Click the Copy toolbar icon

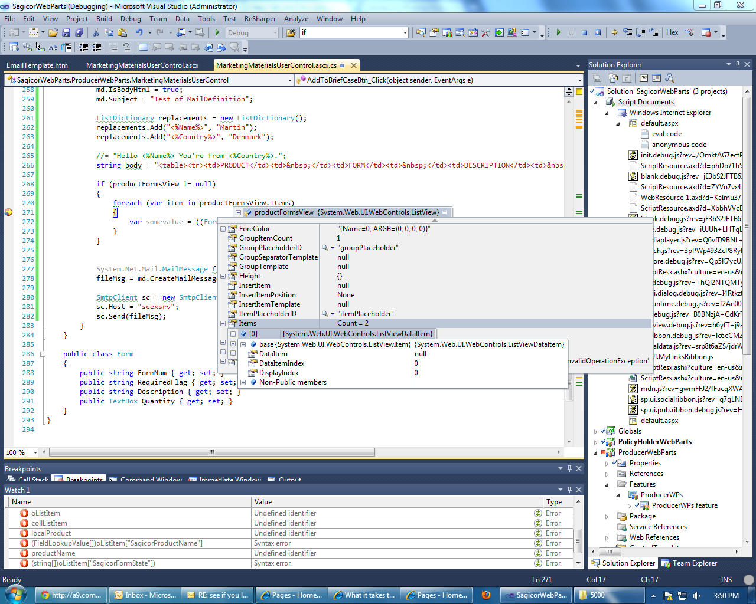click(x=109, y=32)
